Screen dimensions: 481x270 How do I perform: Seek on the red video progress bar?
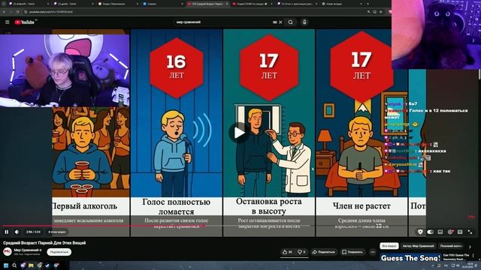pos(103,226)
